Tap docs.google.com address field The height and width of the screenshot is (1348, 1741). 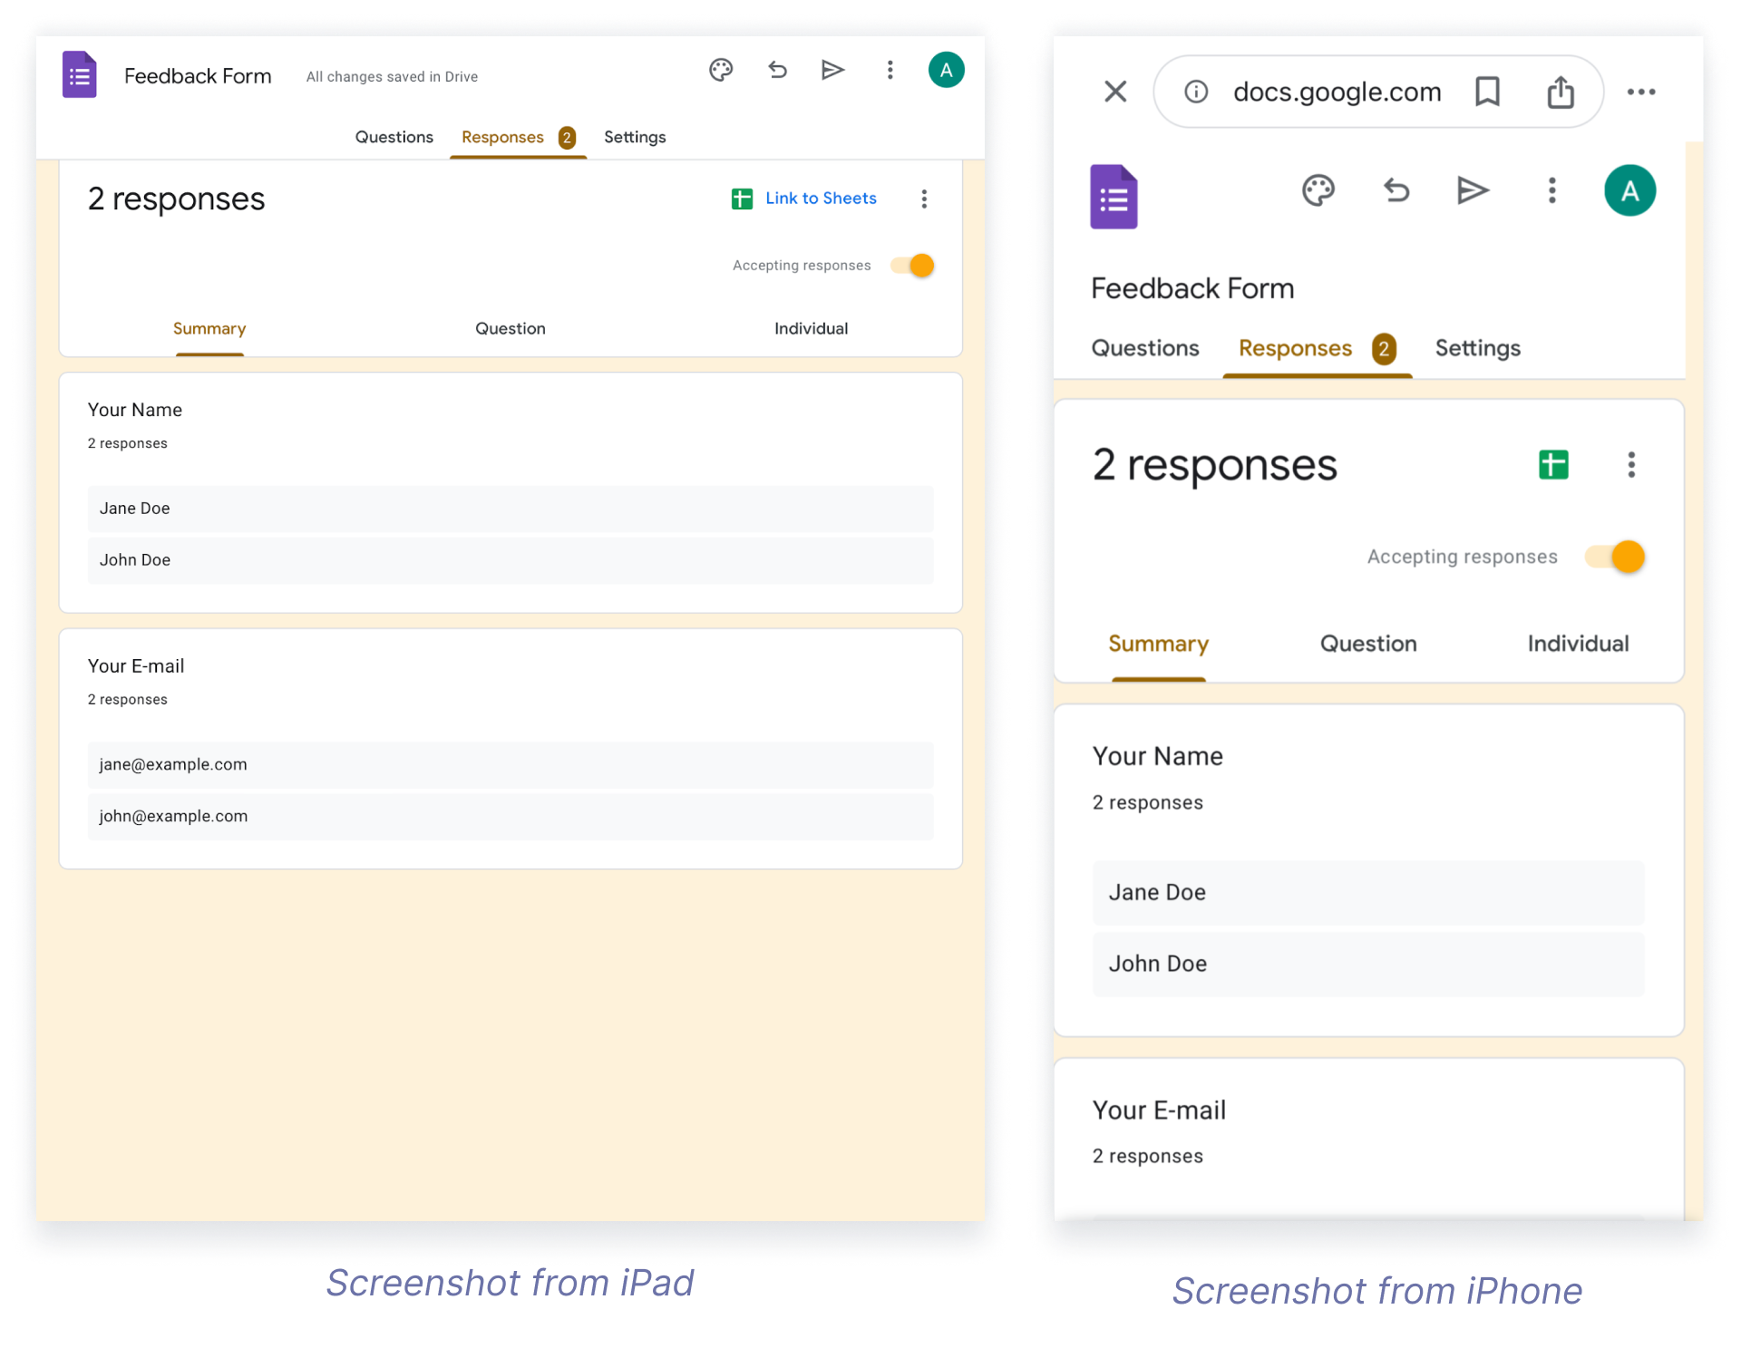click(x=1336, y=92)
